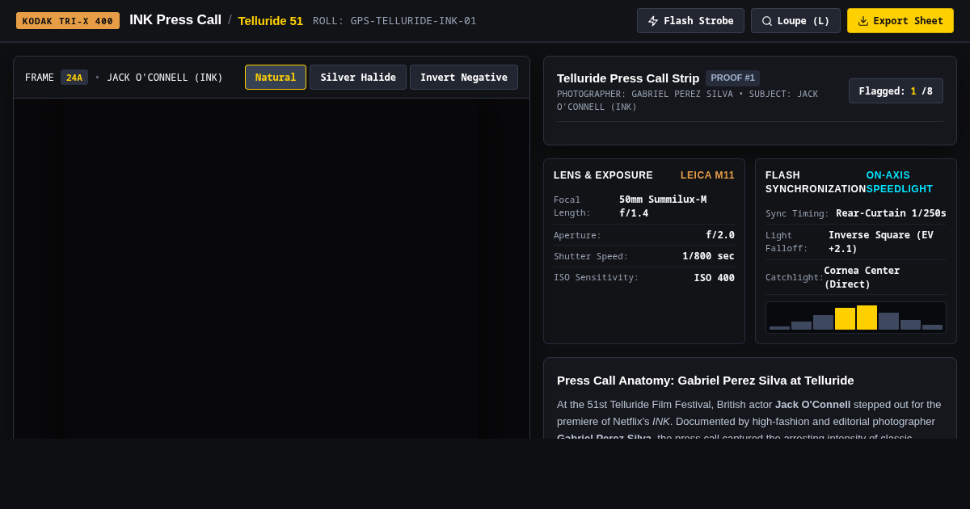Click the ON-AXIS SPEEDLIGHT label
This screenshot has width=970, height=509.
click(x=900, y=182)
